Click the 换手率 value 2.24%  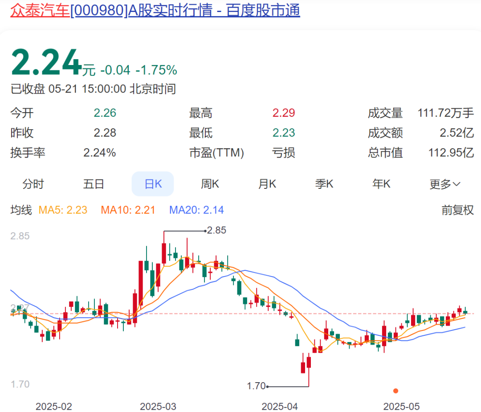[x=100, y=153]
